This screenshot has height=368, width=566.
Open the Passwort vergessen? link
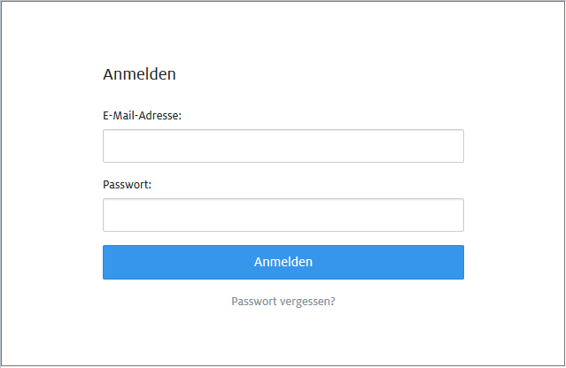click(283, 301)
